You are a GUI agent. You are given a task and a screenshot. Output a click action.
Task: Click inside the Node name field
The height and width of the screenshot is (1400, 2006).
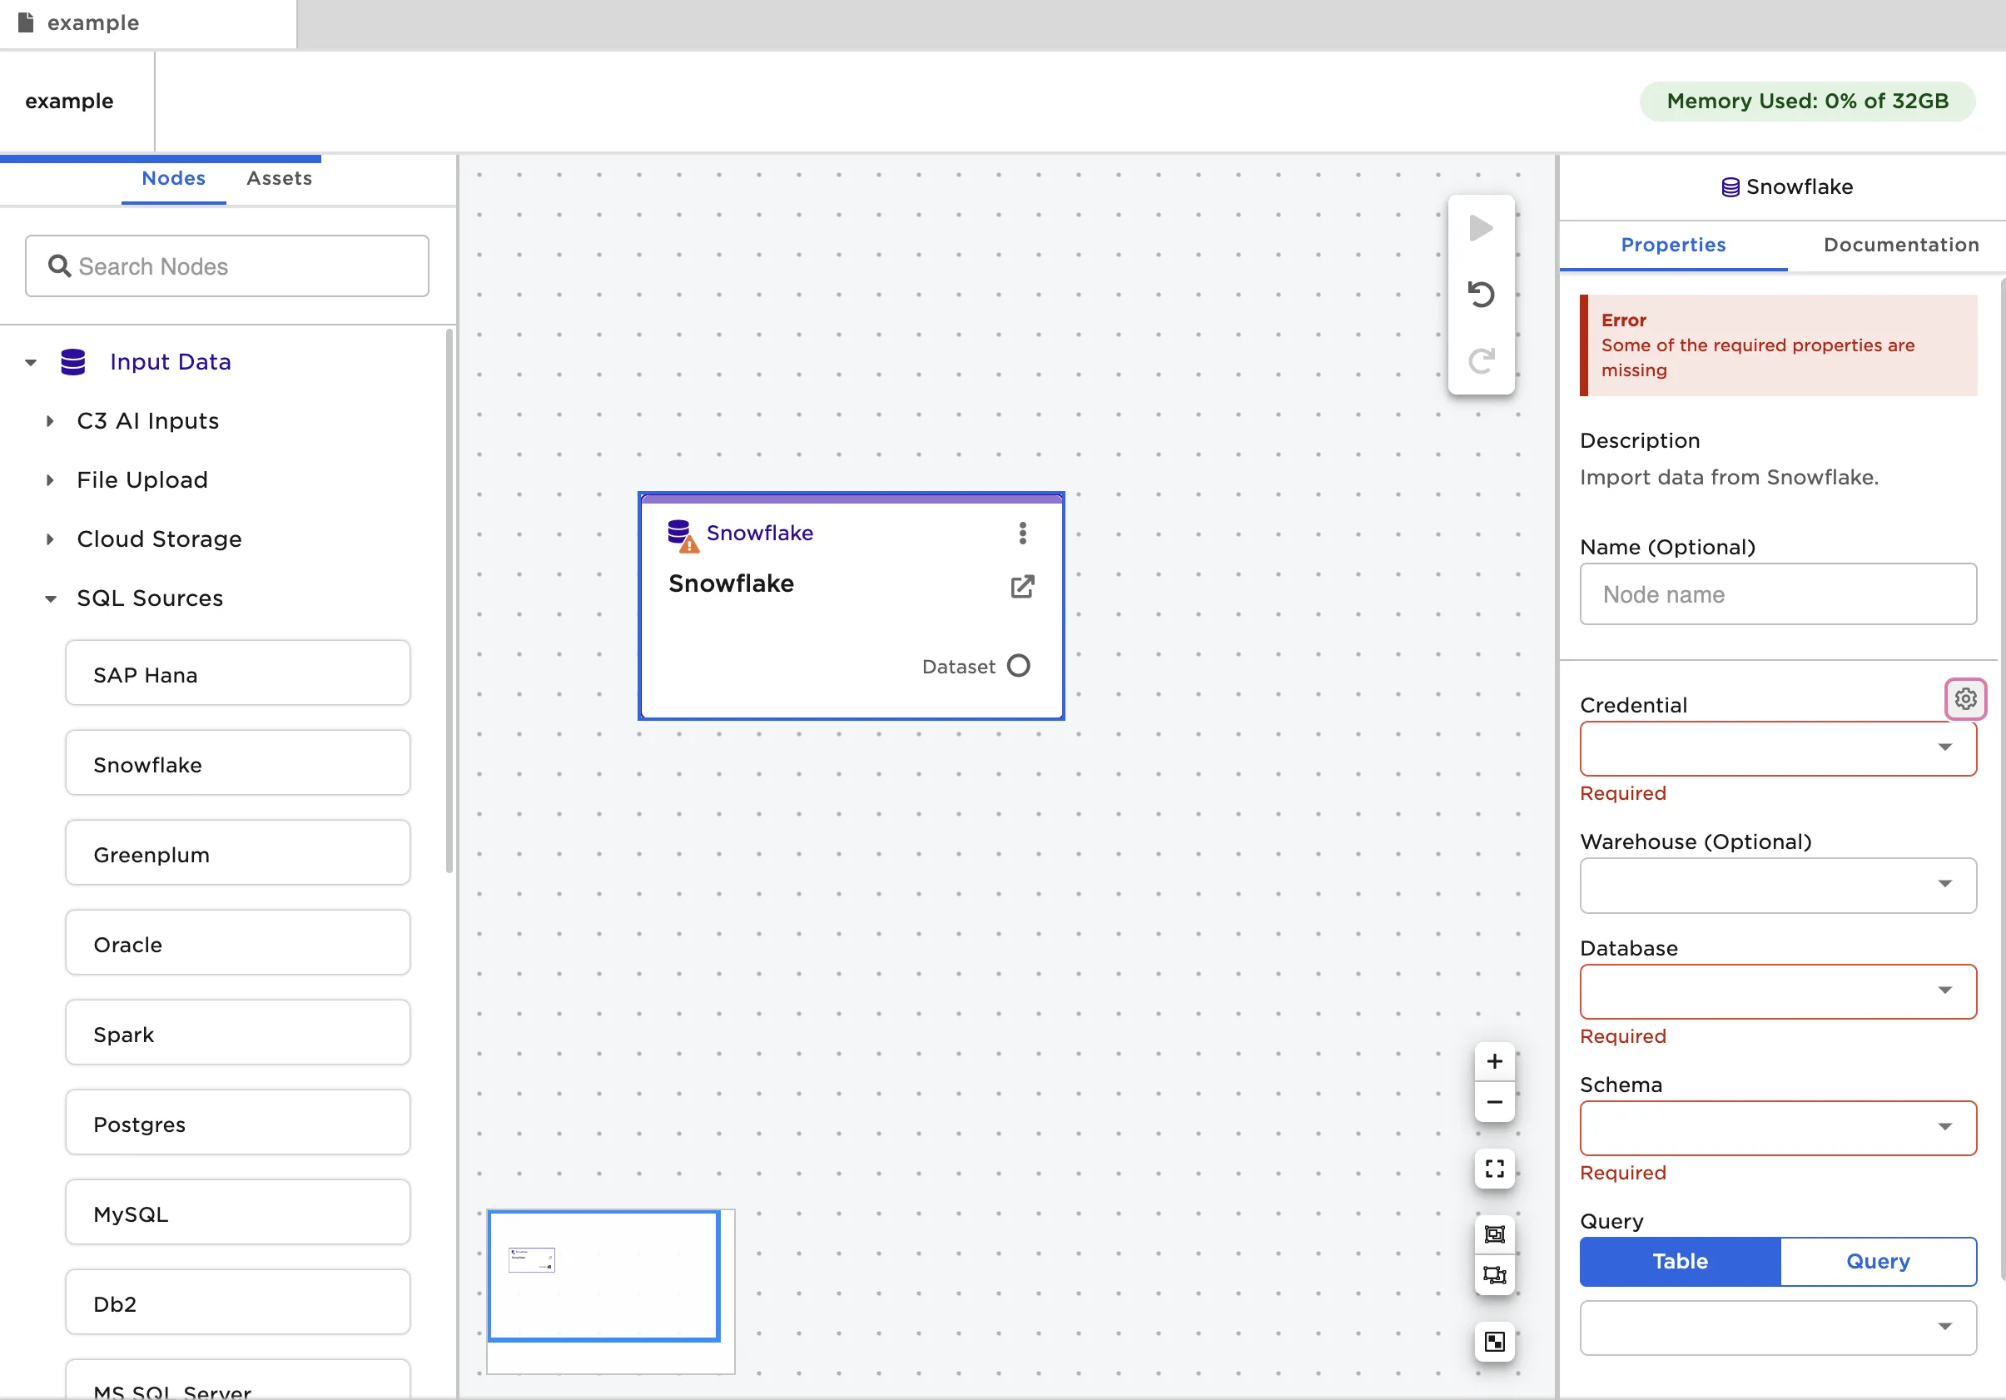point(1777,594)
